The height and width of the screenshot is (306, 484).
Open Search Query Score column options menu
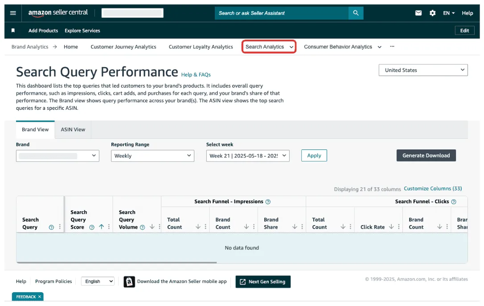pos(109,227)
